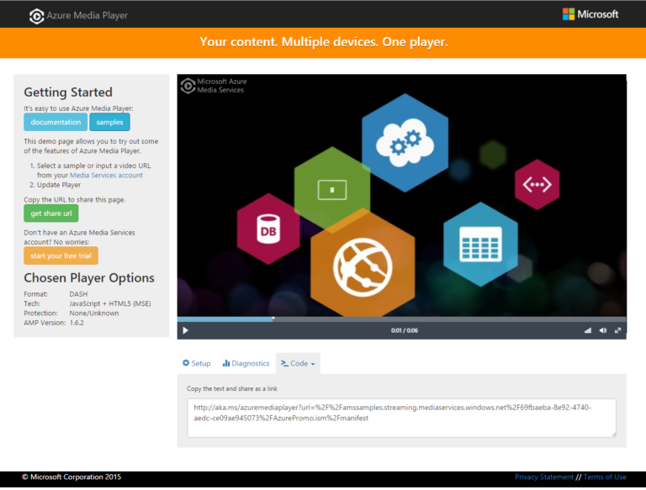
Task: Click the Copy the text and share label
Action: [x=232, y=388]
